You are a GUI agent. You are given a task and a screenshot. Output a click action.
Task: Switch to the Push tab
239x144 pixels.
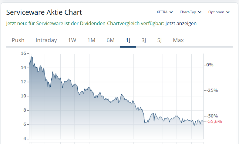[18, 40]
